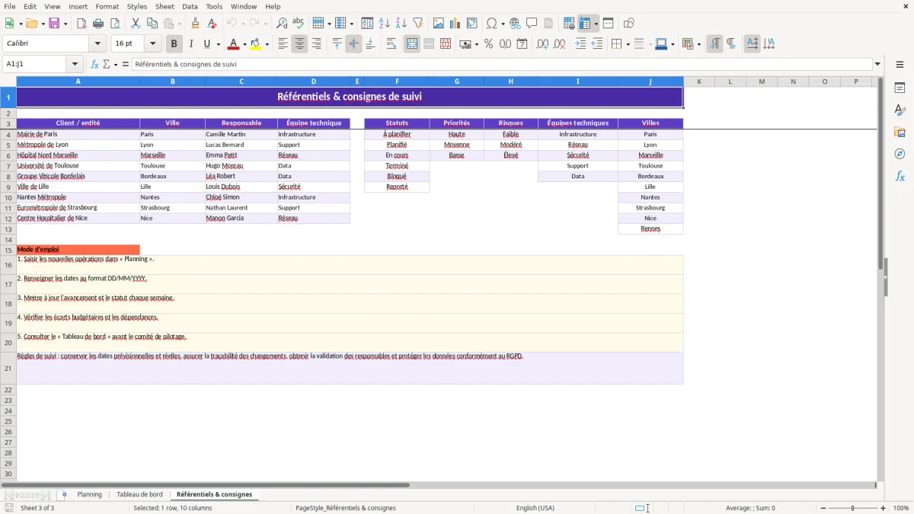Click Increase Indent icon
914x514 pixels.
tap(580, 44)
